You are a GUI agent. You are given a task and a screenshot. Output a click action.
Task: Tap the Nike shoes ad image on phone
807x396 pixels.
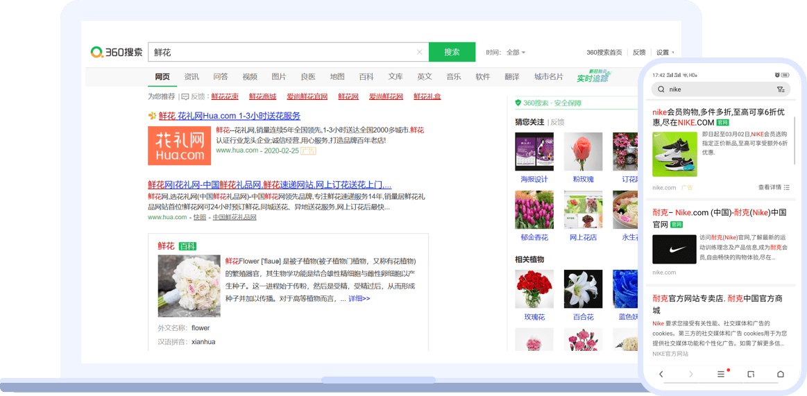tap(674, 154)
